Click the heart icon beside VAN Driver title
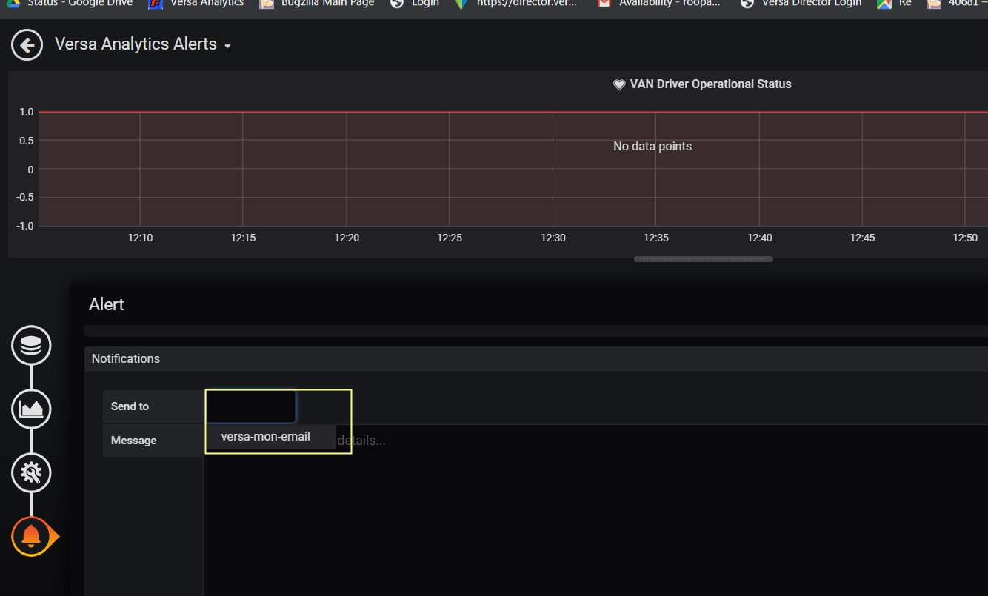Viewport: 988px width, 596px height. 619,84
